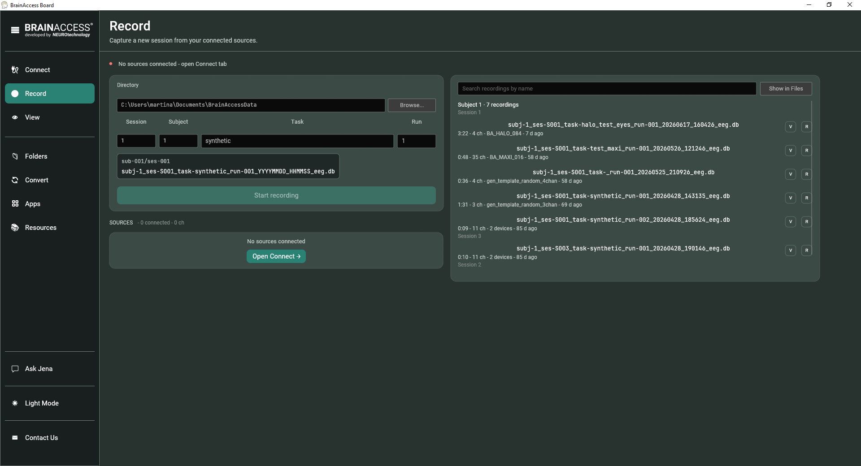Image resolution: width=861 pixels, height=466 pixels.
Task: Open the Ask Jena assistant
Action: pyautogui.click(x=50, y=369)
